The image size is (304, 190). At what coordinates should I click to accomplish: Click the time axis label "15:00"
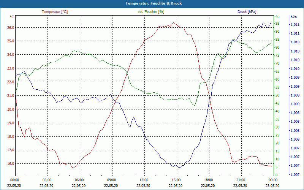176,180
